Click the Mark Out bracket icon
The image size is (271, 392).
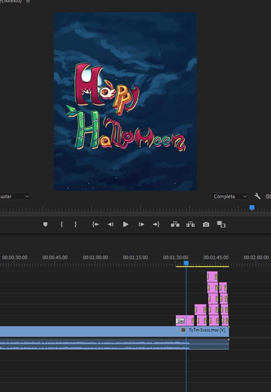75,225
